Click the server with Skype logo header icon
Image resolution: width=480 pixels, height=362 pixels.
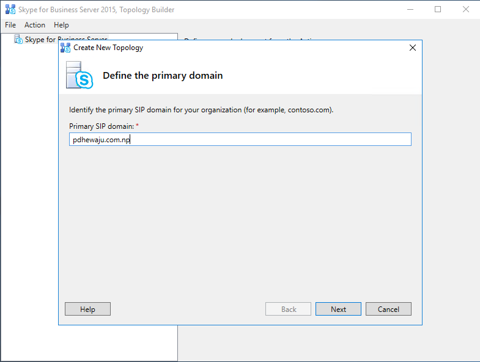pyautogui.click(x=79, y=75)
